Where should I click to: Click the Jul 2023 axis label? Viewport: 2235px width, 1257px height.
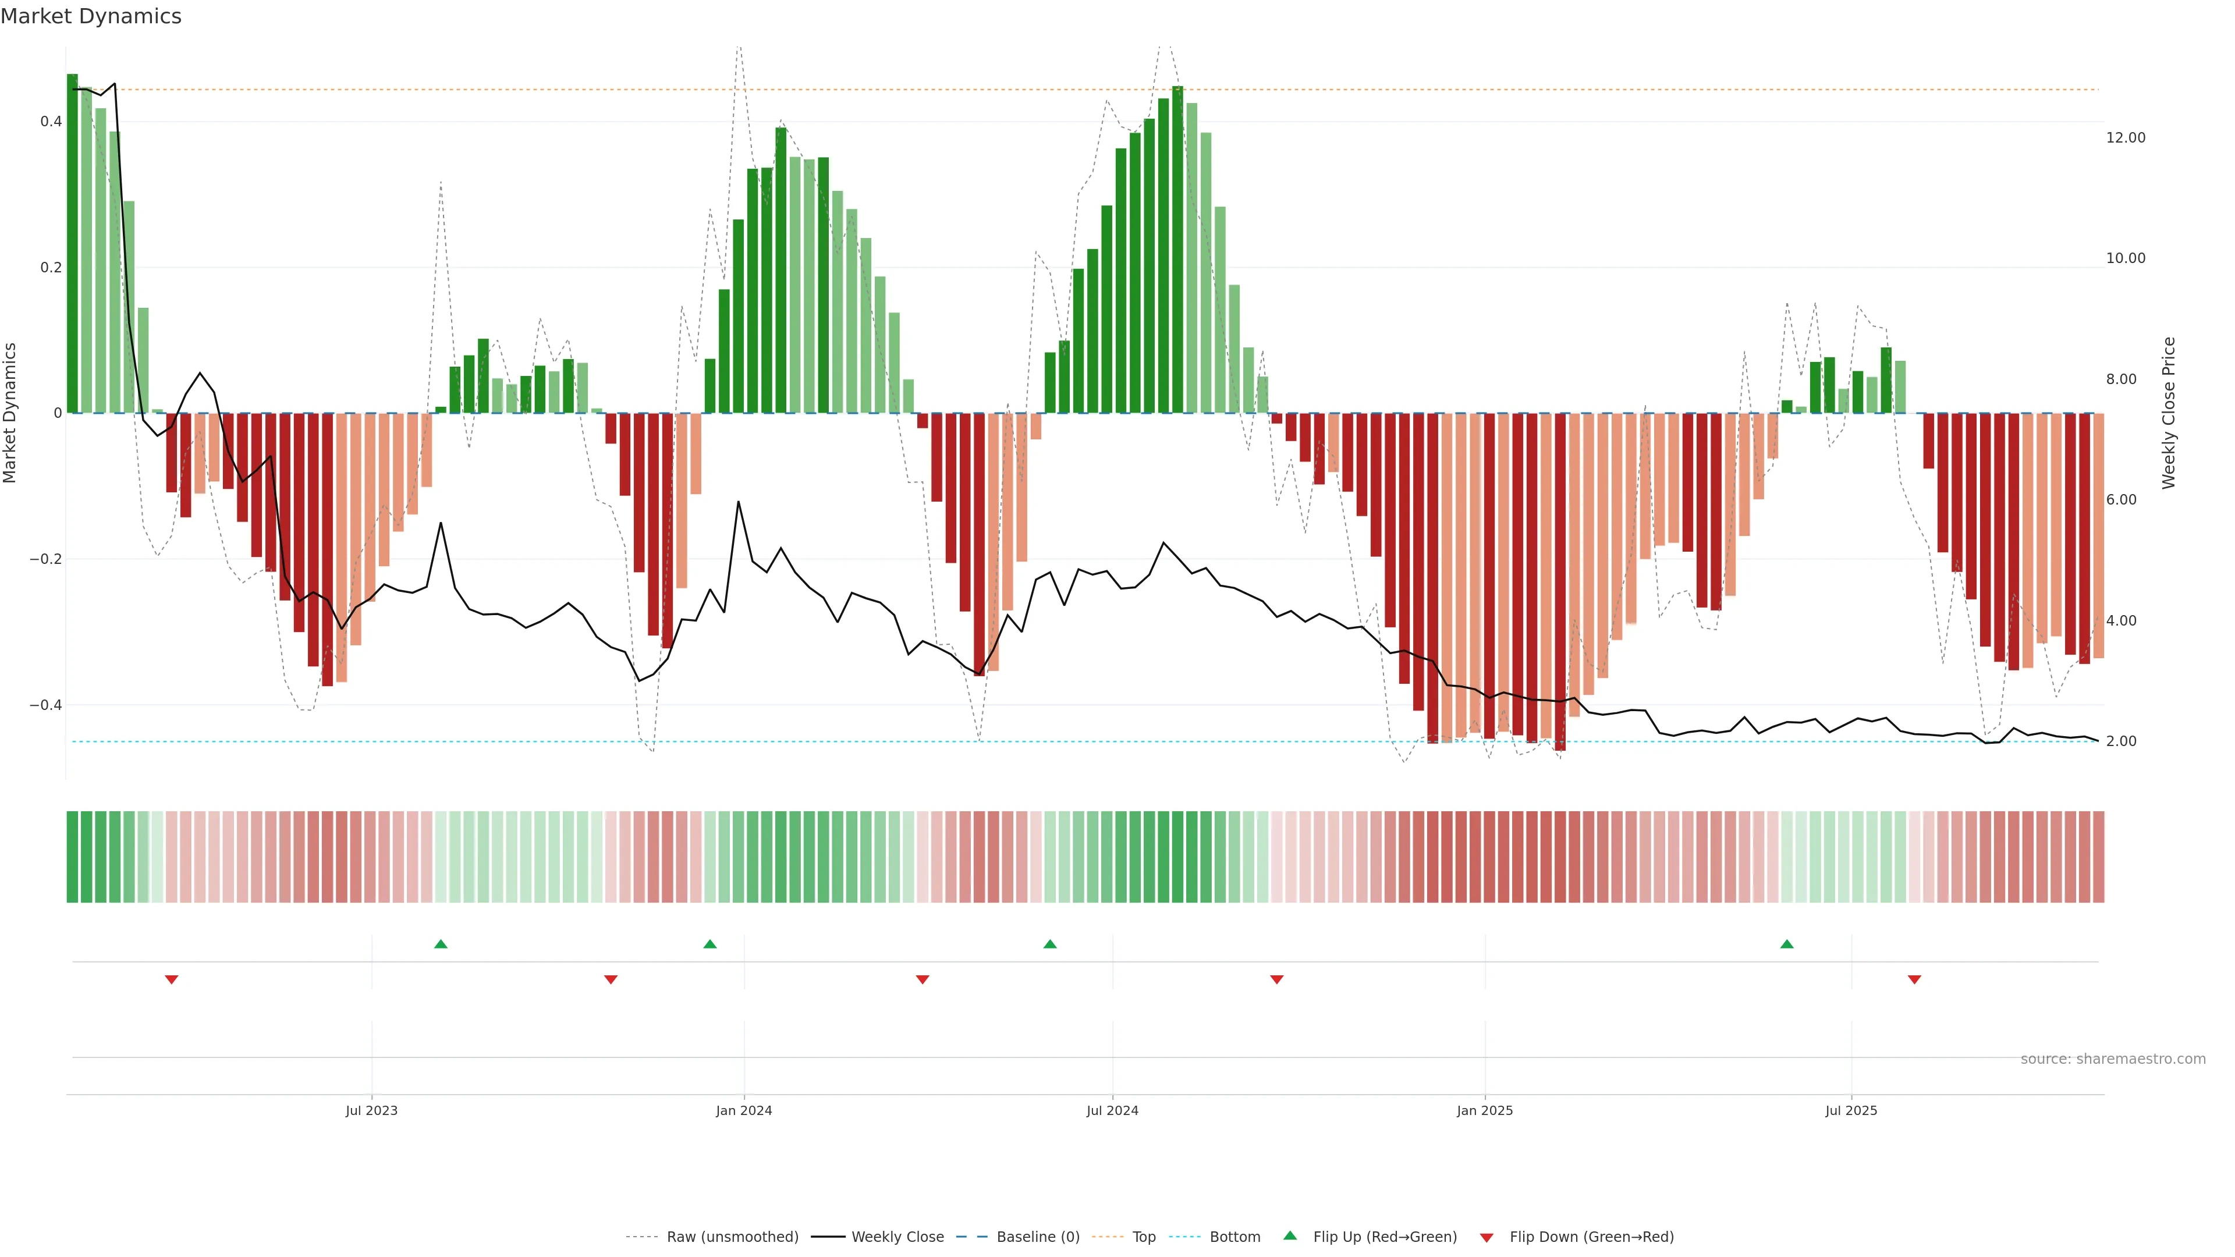click(x=371, y=1112)
